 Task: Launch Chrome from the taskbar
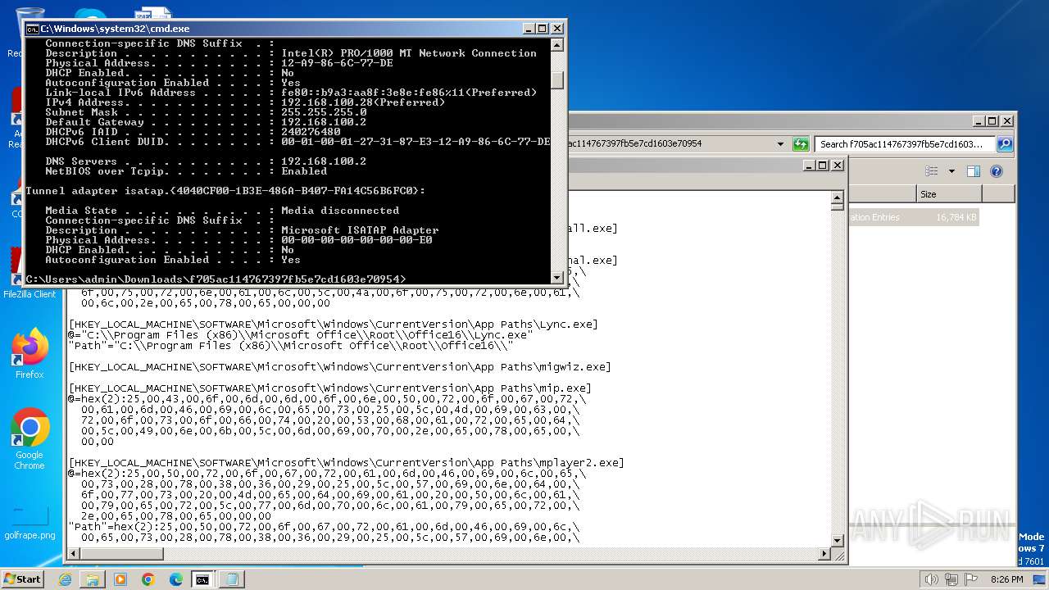coord(148,579)
